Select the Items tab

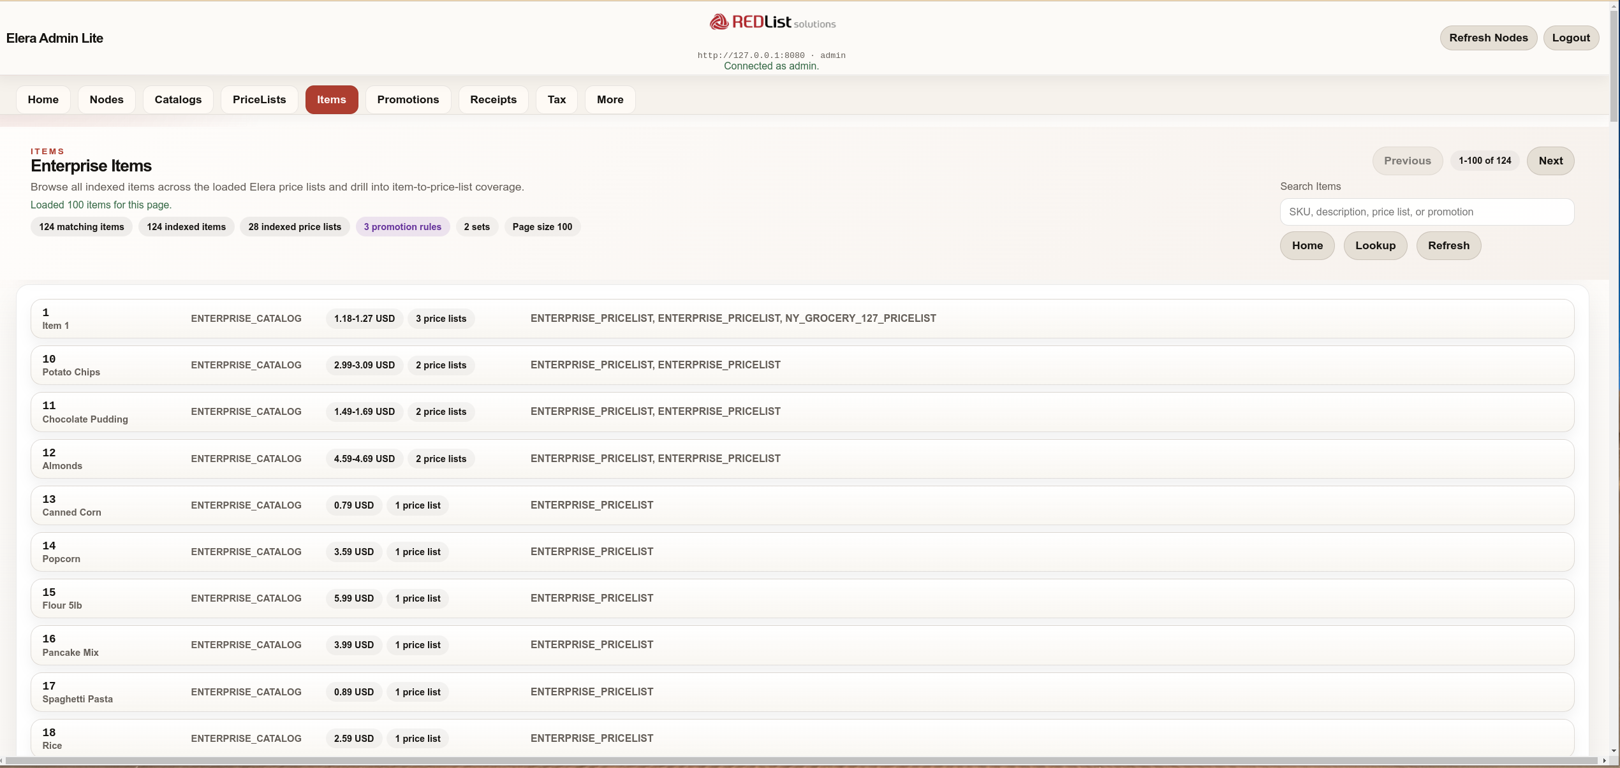pos(332,99)
